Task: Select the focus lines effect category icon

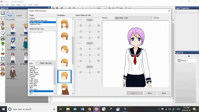Action: coord(2,59)
